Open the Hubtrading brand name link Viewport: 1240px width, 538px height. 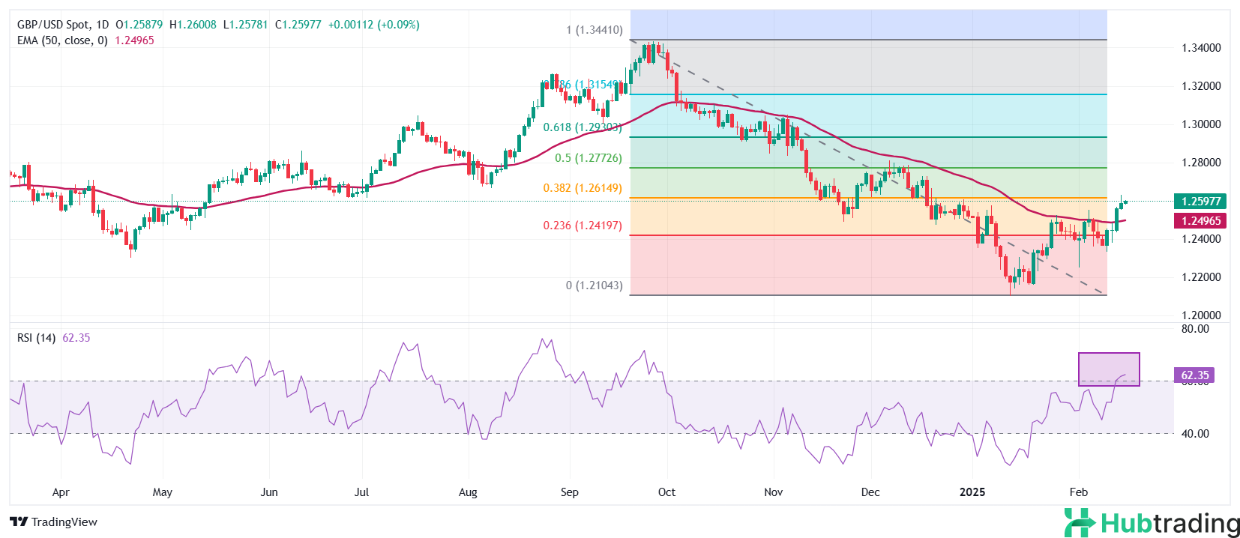1170,523
